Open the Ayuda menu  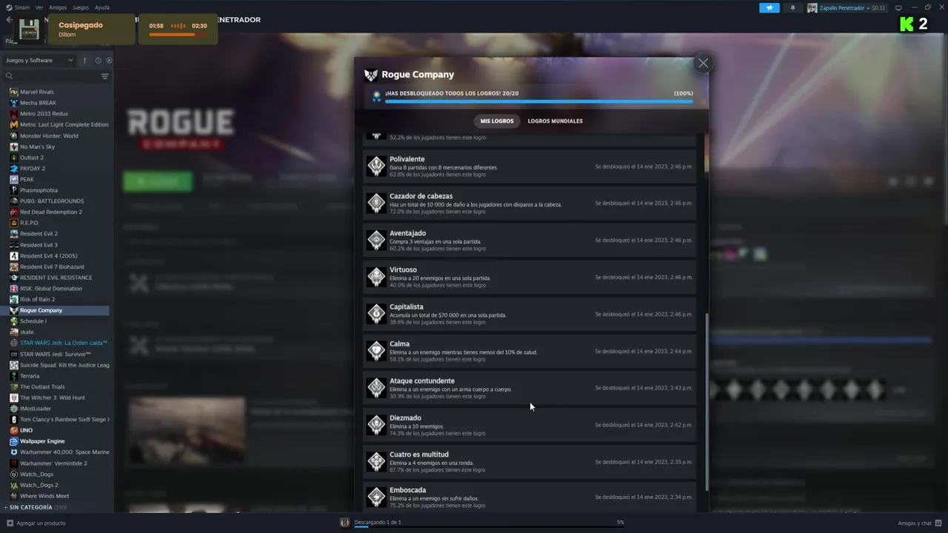(102, 7)
